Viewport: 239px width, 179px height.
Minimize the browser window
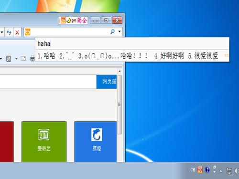click(x=95, y=21)
